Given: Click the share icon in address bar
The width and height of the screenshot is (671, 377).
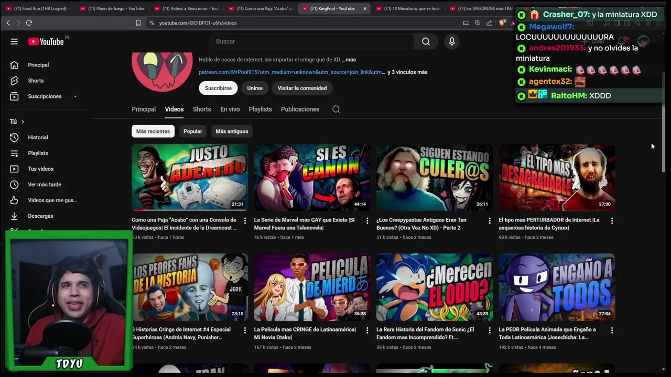Looking at the screenshot, I should (489, 23).
